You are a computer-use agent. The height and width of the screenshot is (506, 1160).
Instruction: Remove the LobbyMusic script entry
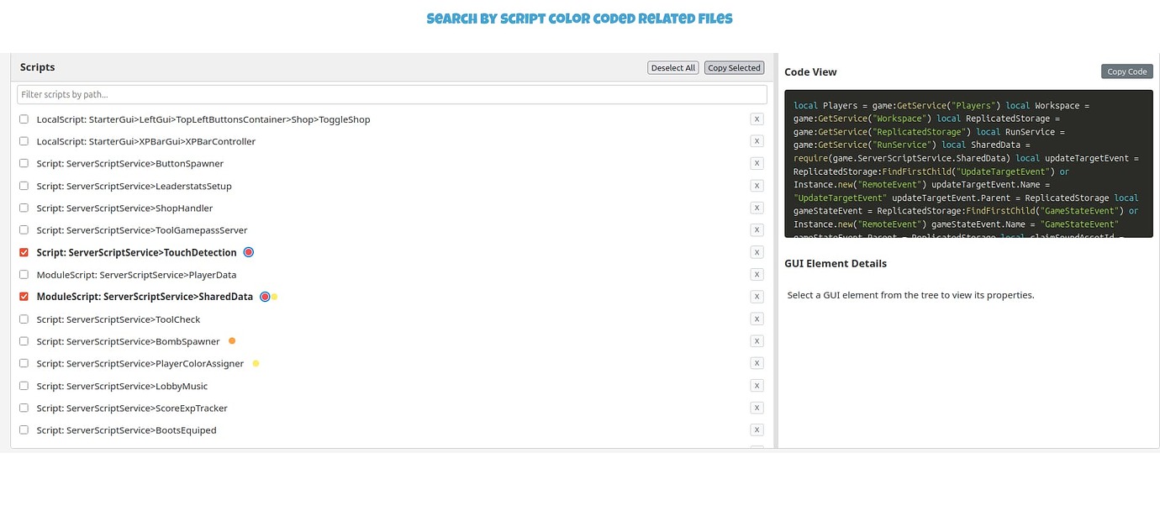[x=757, y=385]
